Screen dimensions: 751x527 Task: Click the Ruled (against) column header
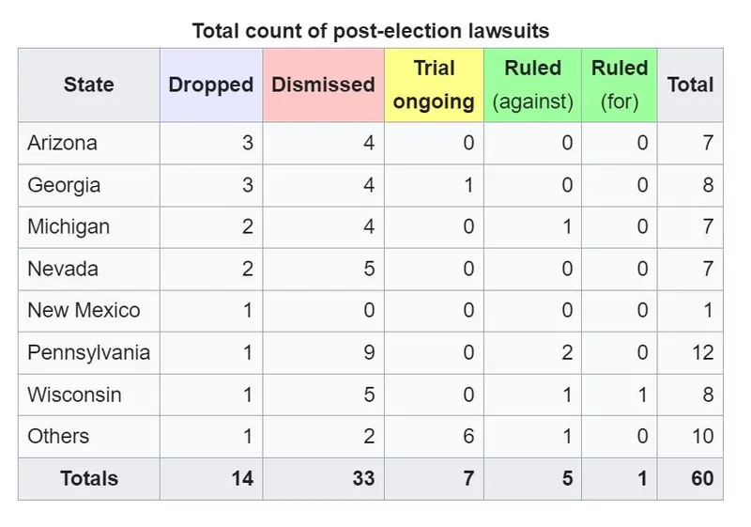532,85
